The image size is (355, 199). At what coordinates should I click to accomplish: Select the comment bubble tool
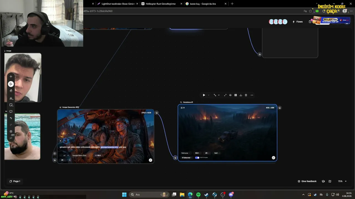pos(11,112)
